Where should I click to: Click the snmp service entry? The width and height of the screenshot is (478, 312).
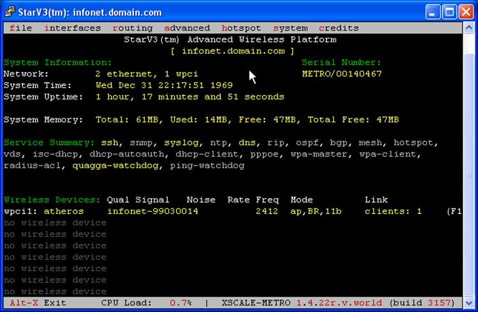(x=141, y=143)
